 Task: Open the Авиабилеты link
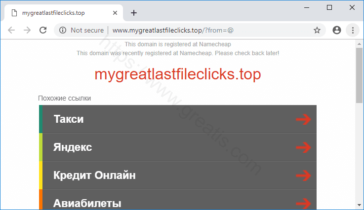pyautogui.click(x=178, y=200)
